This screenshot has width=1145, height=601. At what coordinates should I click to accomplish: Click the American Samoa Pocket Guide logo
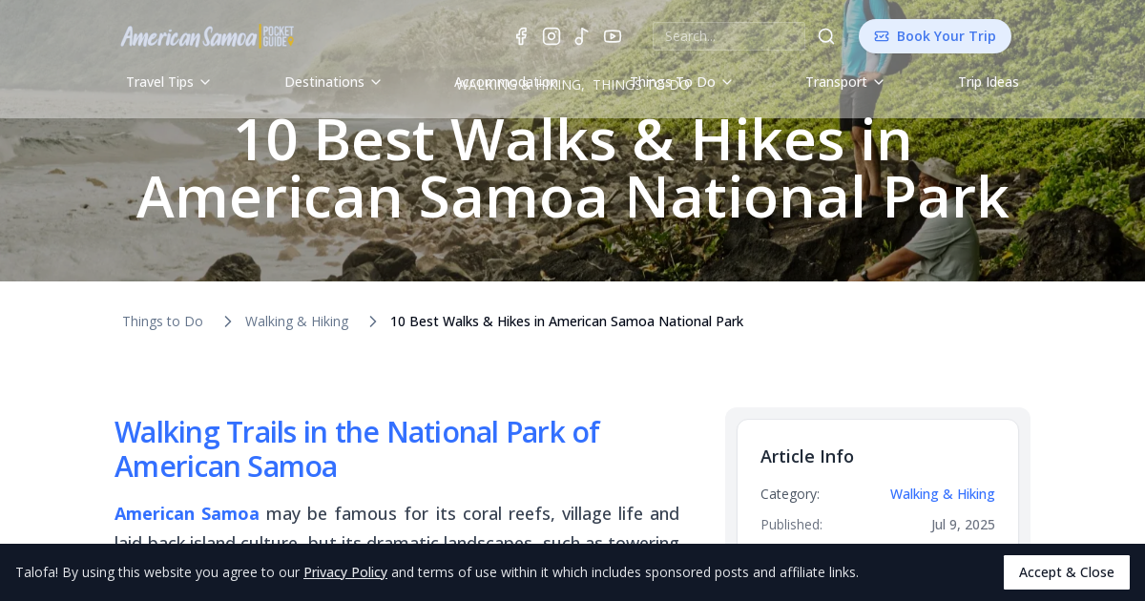pyautogui.click(x=207, y=35)
